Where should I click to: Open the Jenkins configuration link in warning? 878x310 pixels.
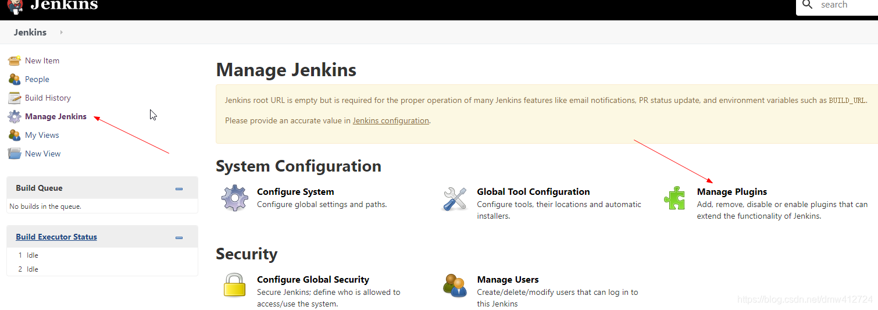391,121
